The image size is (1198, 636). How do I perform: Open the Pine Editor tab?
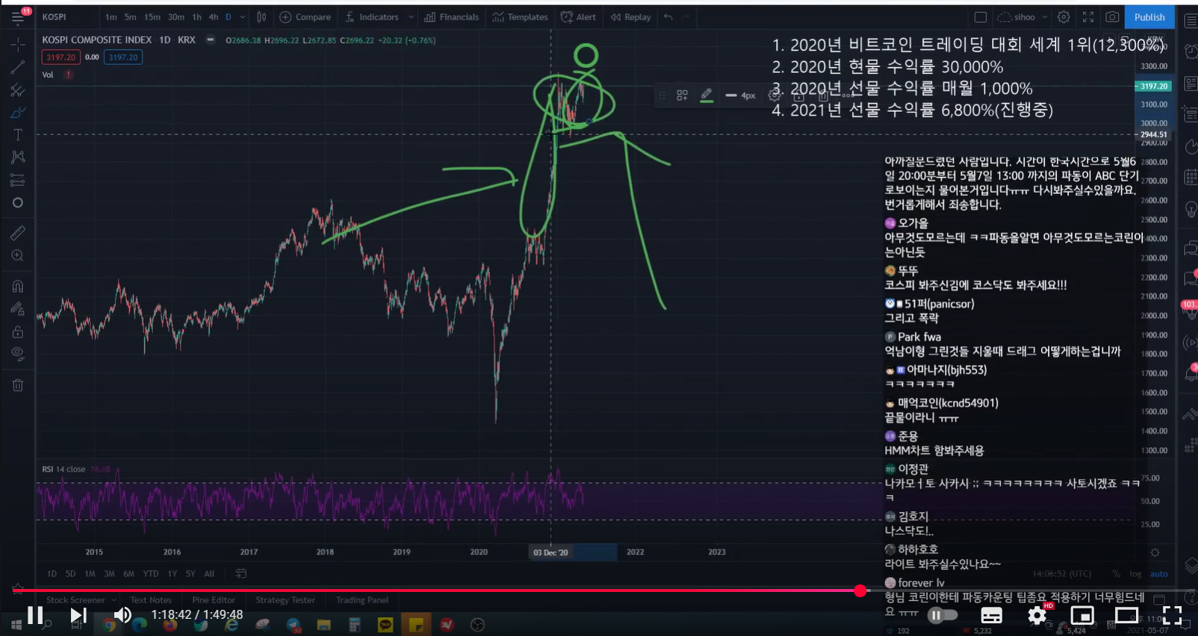(x=214, y=600)
